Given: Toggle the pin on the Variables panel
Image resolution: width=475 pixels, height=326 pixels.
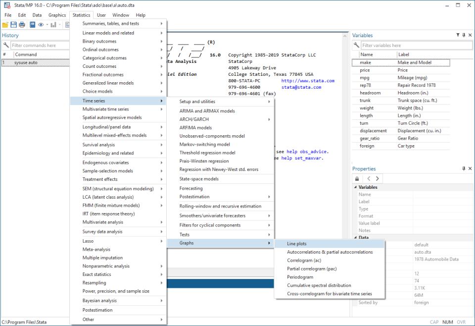Looking at the screenshot, I should [464, 35].
